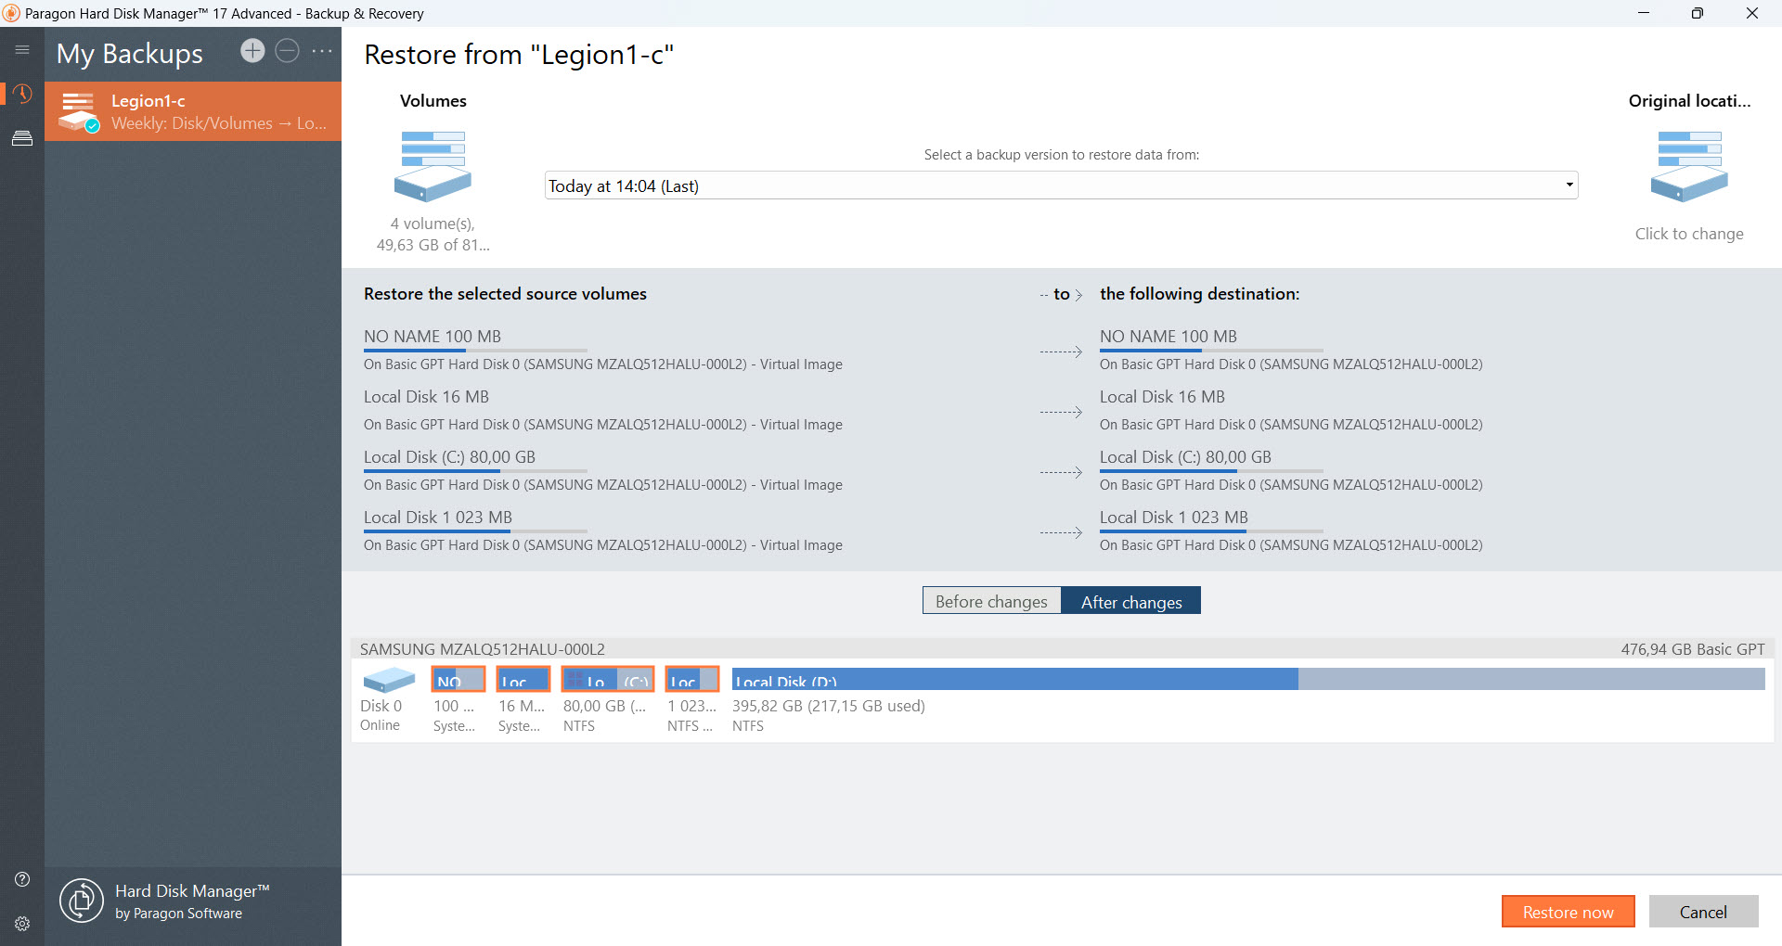
Task: Click the Restore from "Legion1-c" title
Action: (519, 55)
